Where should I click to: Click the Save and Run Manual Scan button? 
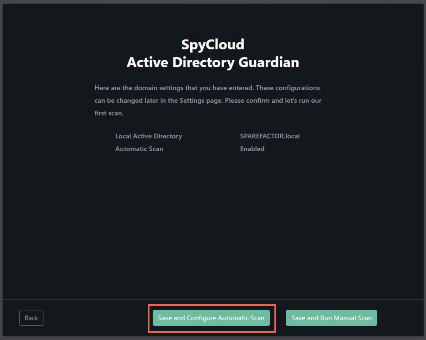pyautogui.click(x=331, y=318)
